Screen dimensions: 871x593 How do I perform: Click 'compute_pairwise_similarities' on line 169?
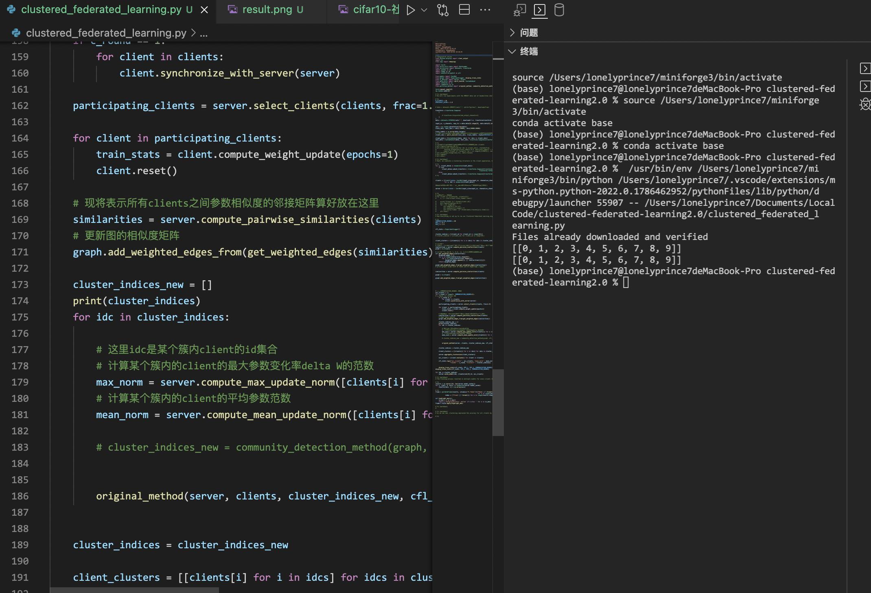coord(285,220)
